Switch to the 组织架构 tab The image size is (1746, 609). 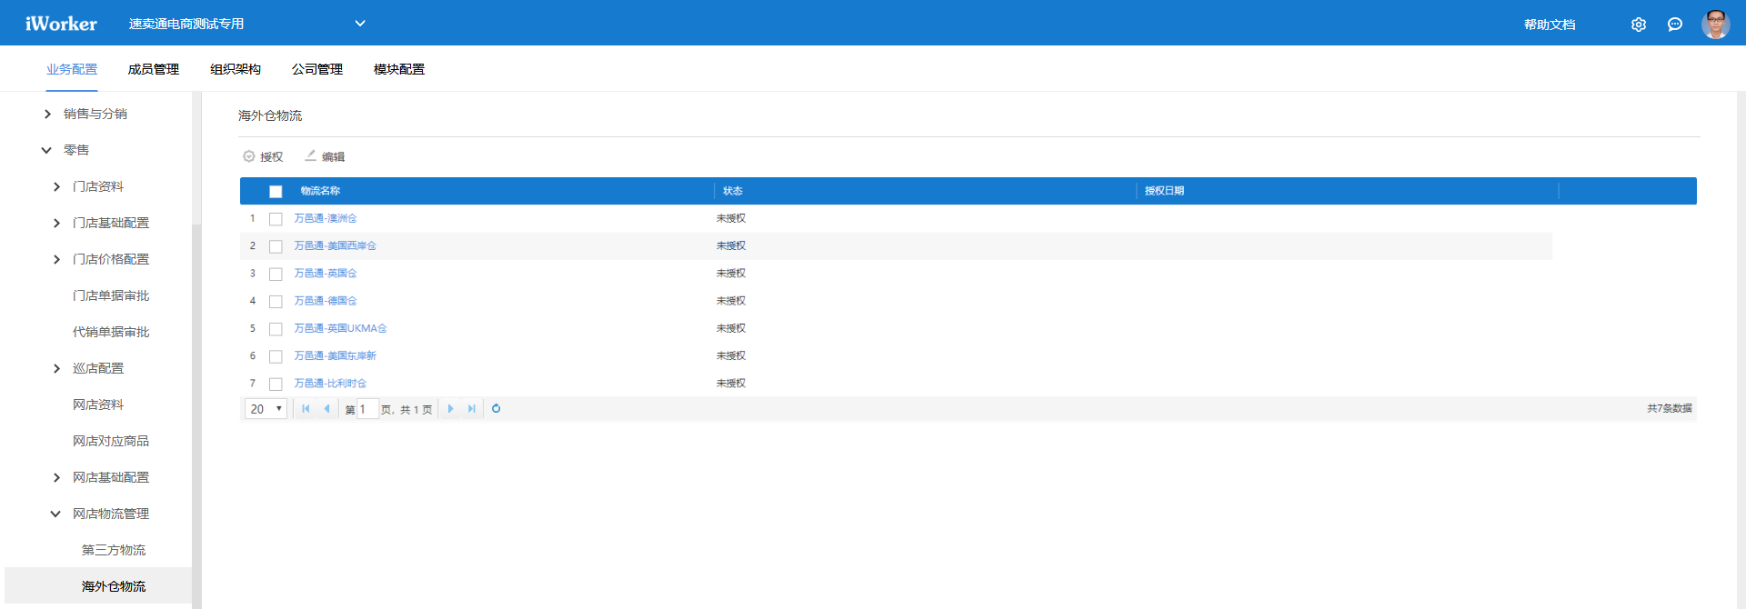[x=236, y=69]
